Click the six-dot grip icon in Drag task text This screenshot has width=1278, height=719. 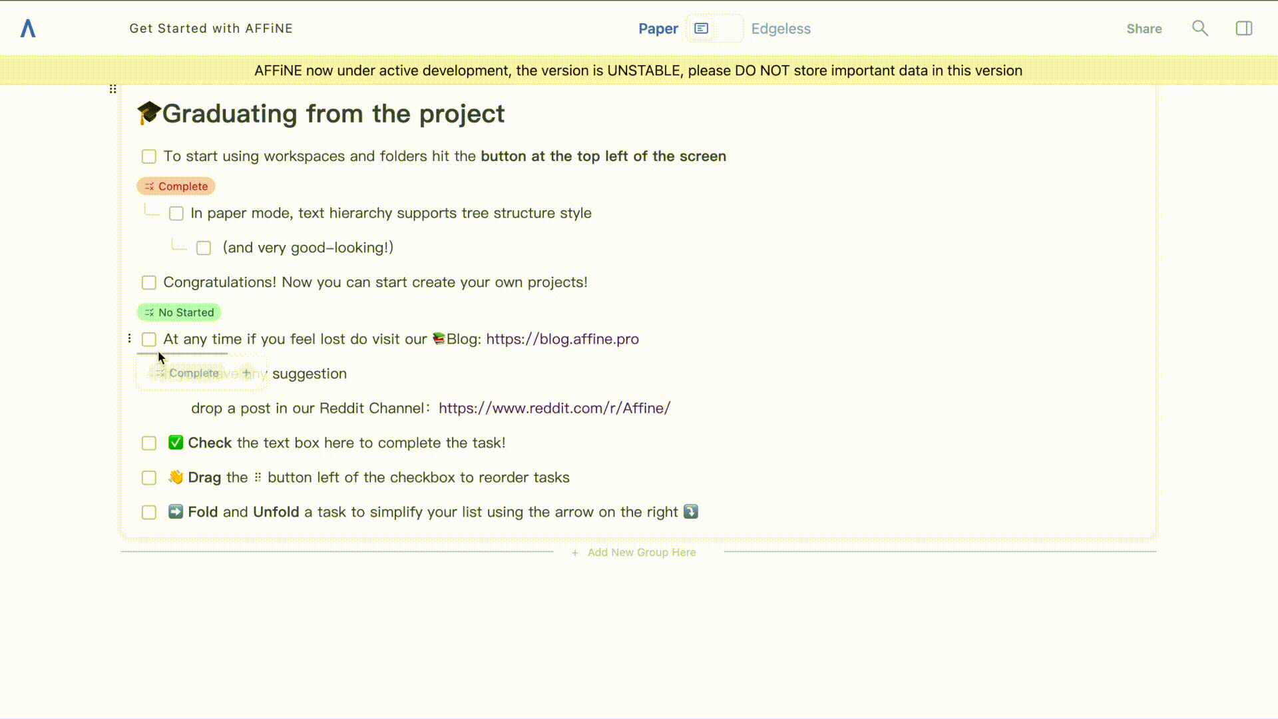[x=258, y=477]
